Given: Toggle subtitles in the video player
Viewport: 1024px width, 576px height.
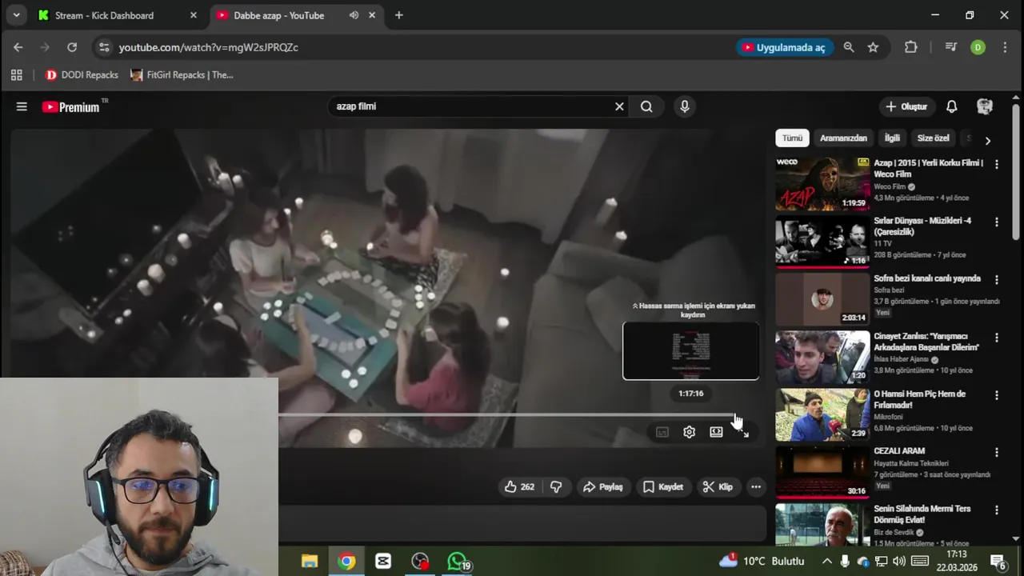Looking at the screenshot, I should 662,432.
